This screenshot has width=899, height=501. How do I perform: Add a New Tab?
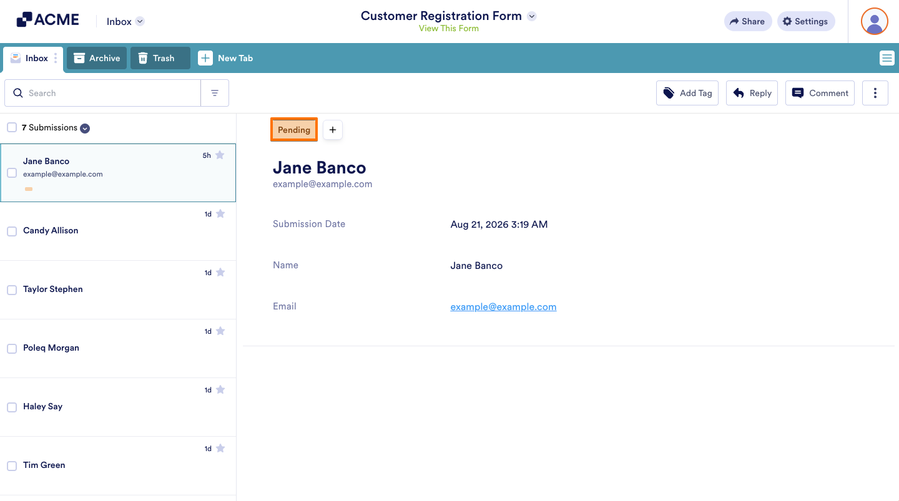point(225,58)
